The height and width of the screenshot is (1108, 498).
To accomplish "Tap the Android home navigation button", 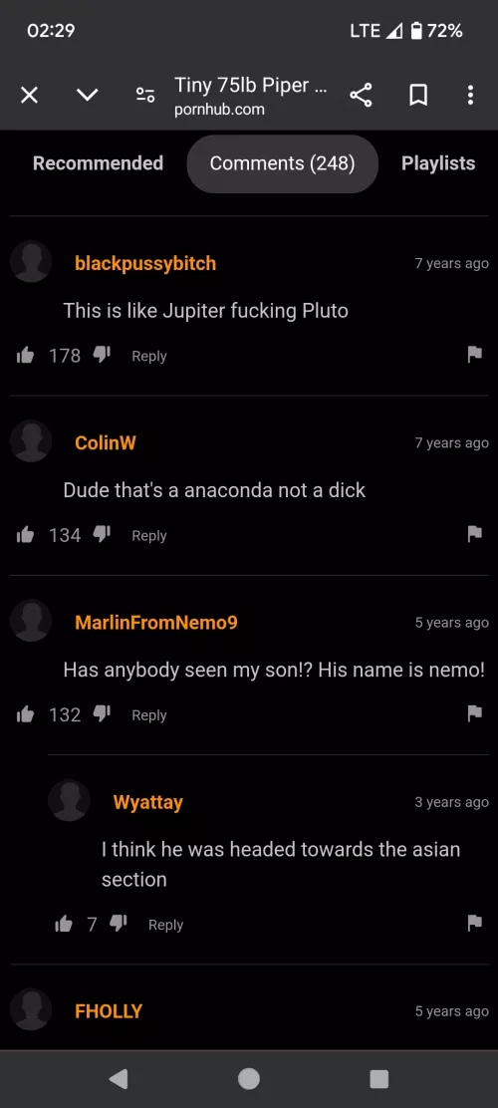I will click(249, 1078).
